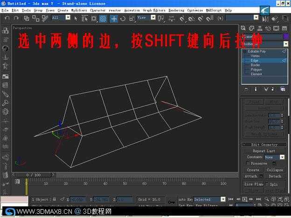Enable the Preserve UVs checkbox

pyautogui.click(x=248, y=163)
